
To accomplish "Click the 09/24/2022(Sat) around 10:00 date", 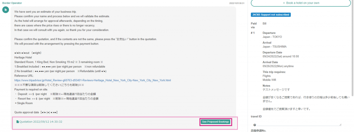I will 281,56.
